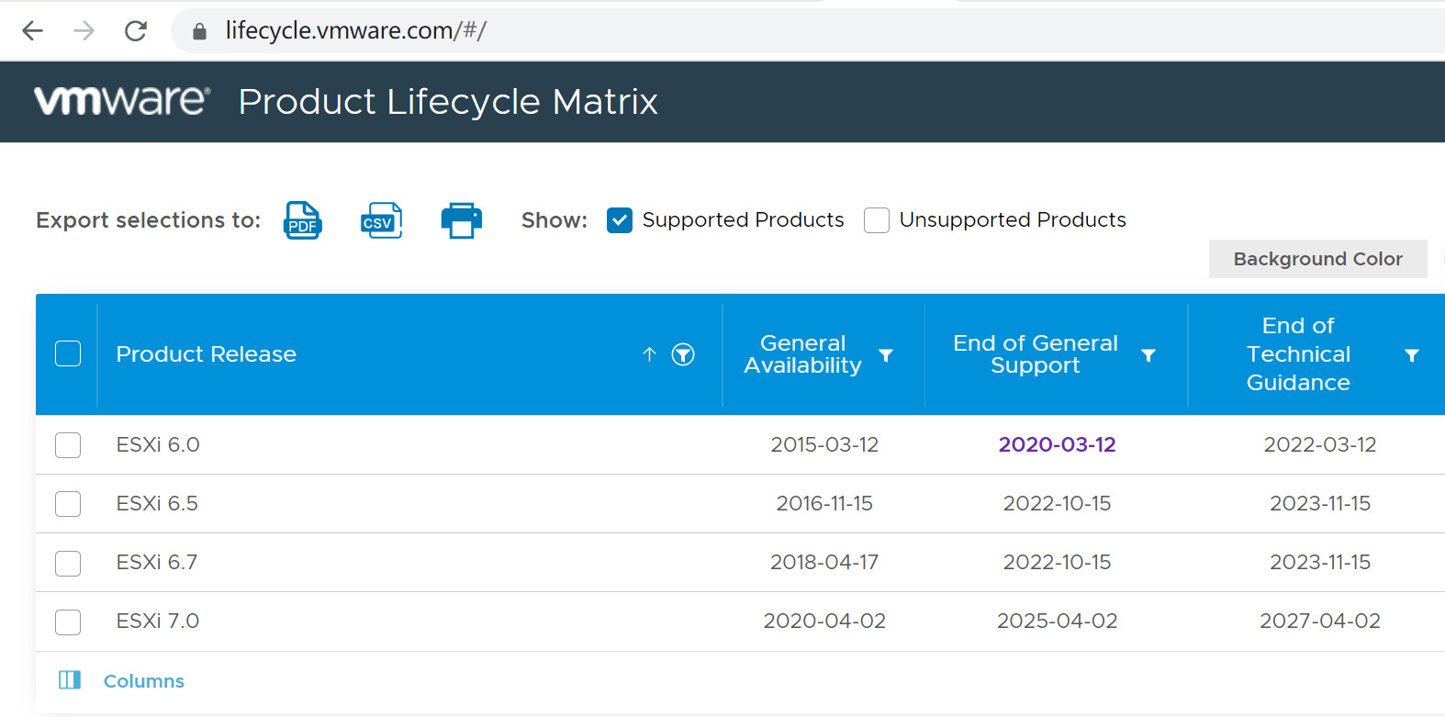This screenshot has height=717, width=1445.
Task: Click the End of General Support header
Action: coord(1036,354)
